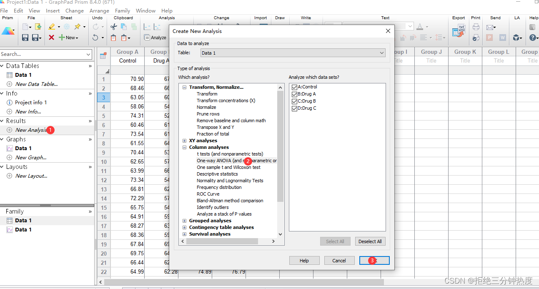Viewport: 539px width, 289px height.
Task: Click the pushpin icon in Sheet group
Action: pos(78,27)
